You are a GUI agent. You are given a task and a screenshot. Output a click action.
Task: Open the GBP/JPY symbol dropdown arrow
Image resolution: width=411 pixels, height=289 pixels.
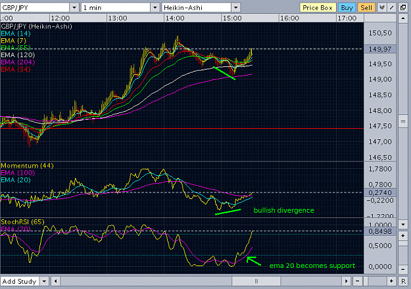(x=74, y=8)
